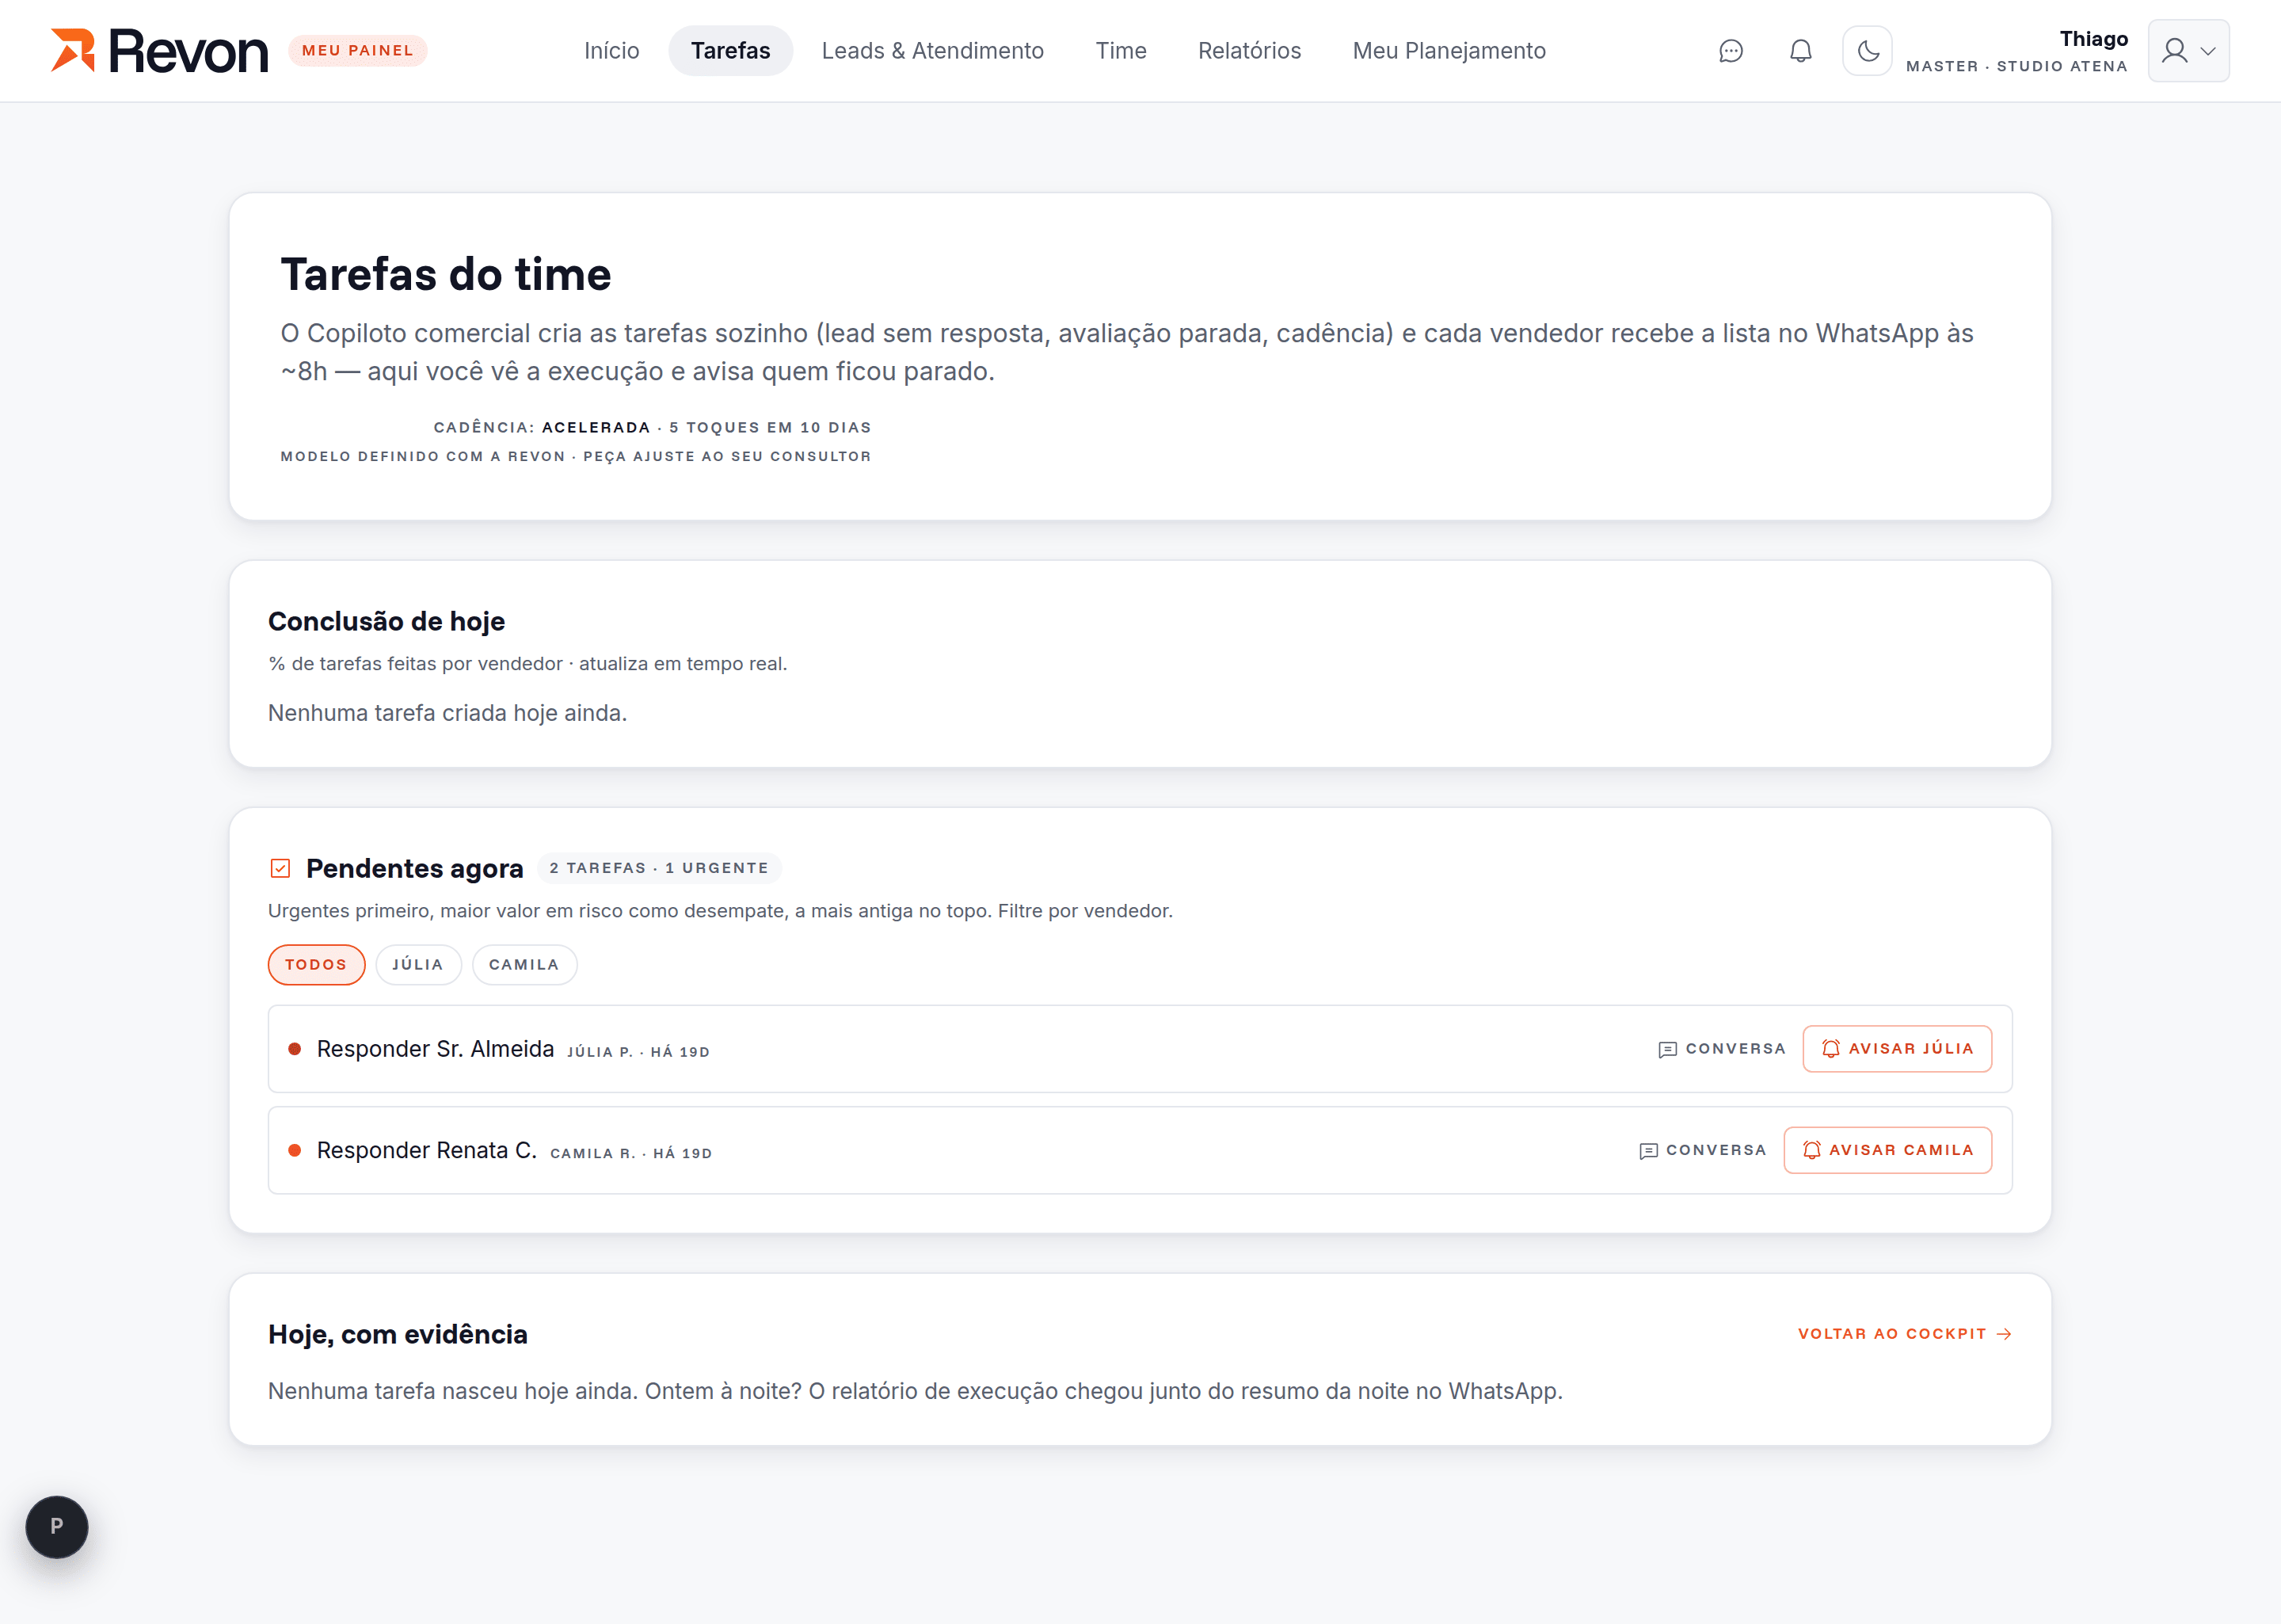The width and height of the screenshot is (2281, 1624).
Task: Toggle dark mode moon icon
Action: click(x=1868, y=51)
